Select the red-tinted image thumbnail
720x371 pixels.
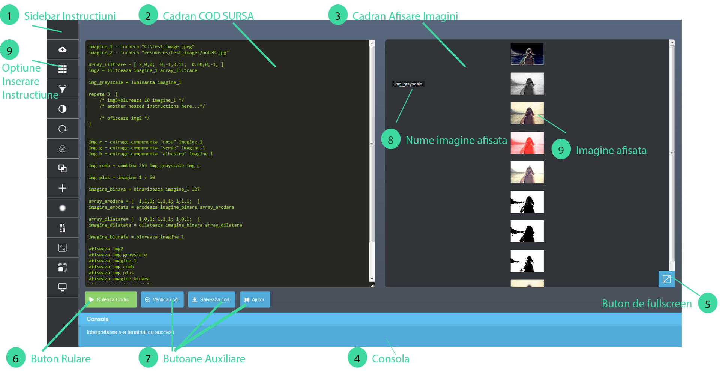click(527, 143)
